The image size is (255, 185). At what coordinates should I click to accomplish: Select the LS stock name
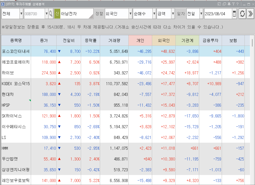pos(4,137)
